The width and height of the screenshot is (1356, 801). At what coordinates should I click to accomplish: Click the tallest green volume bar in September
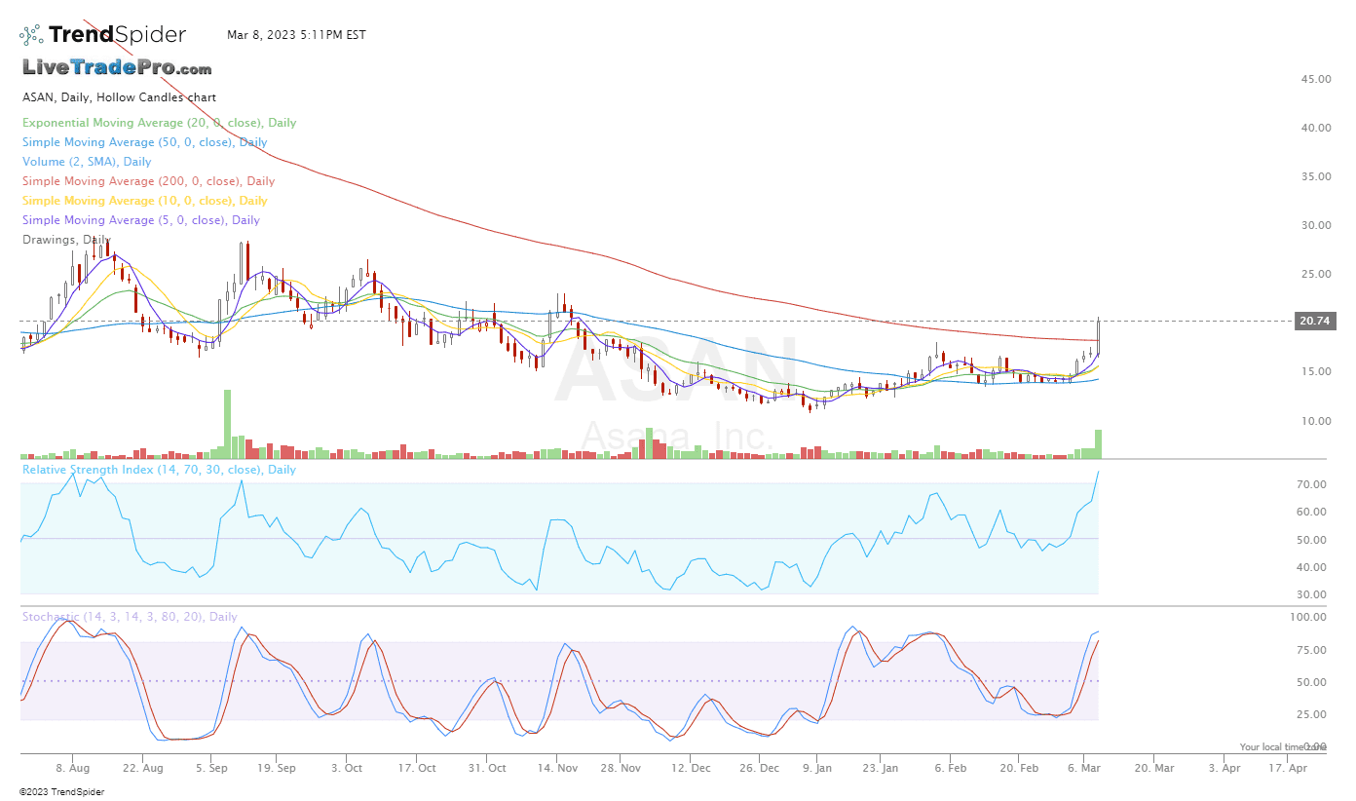[x=227, y=424]
